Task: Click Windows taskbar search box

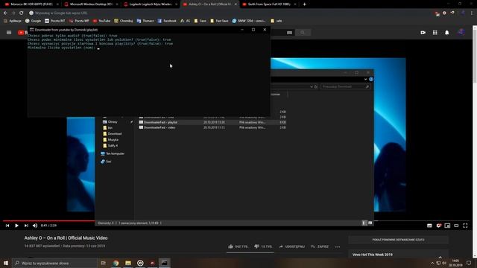Action: coord(54,263)
